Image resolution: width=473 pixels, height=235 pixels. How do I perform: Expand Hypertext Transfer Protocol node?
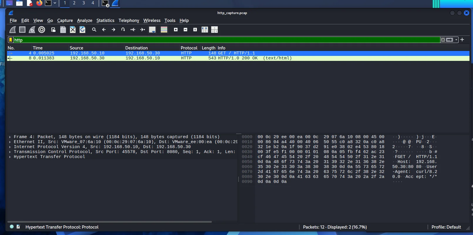coord(10,157)
